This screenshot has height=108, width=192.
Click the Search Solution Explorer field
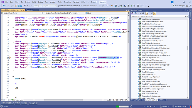pos(159,16)
